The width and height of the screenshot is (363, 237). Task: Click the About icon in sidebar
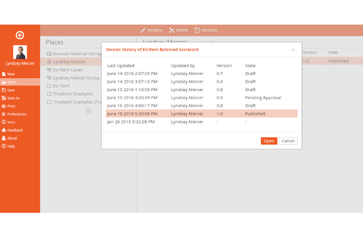tap(4, 138)
